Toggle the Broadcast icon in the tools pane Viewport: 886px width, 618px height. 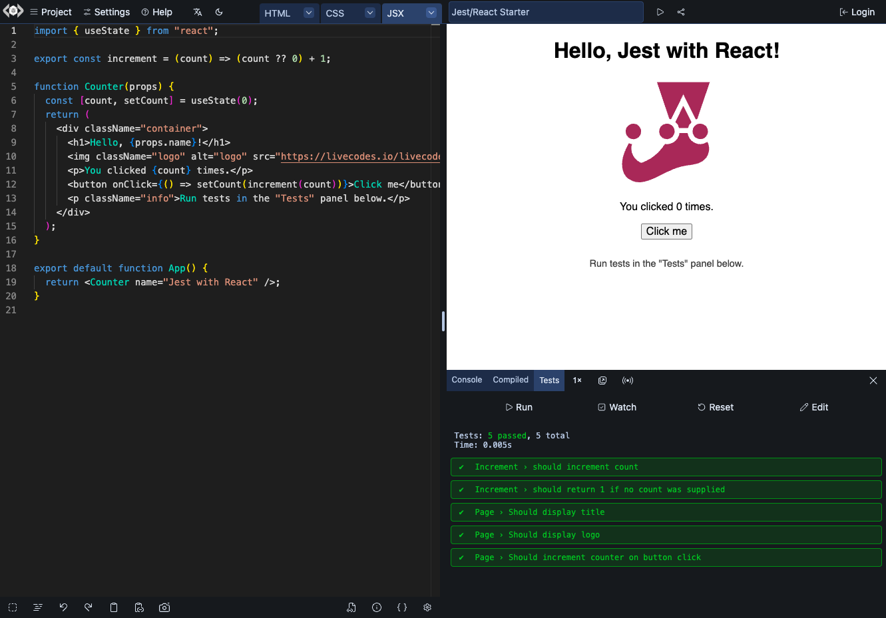[x=628, y=381]
